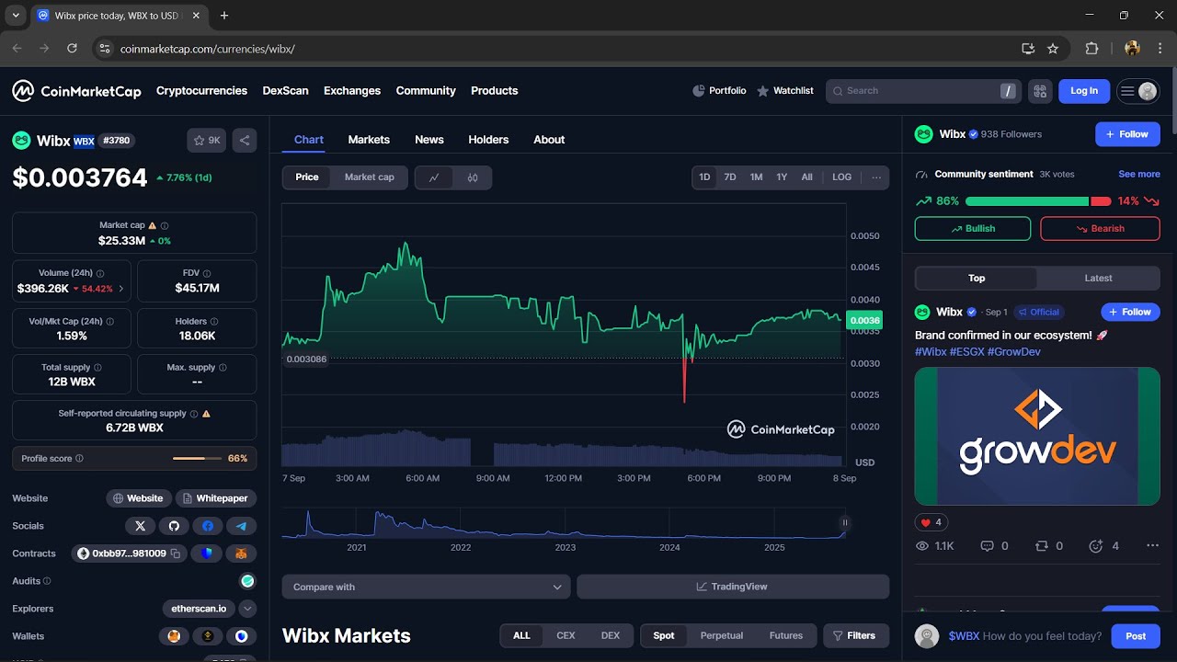
Task: Open the Portfolio pie icon link
Action: click(719, 91)
